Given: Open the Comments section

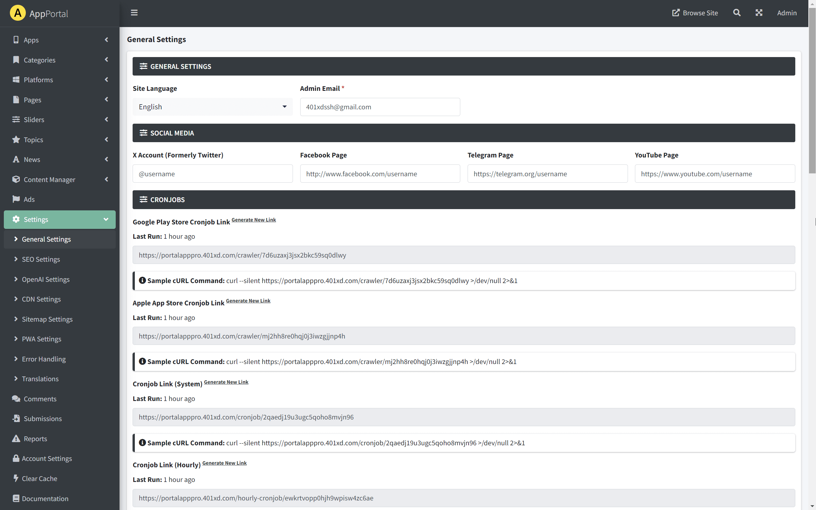Looking at the screenshot, I should click(40, 399).
